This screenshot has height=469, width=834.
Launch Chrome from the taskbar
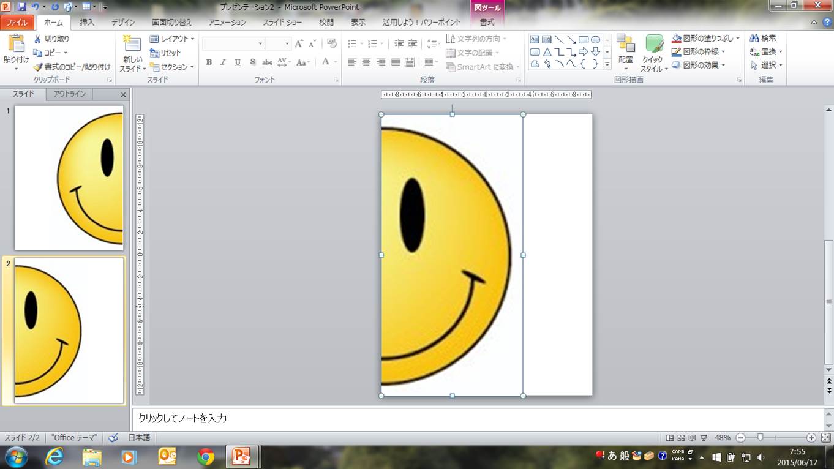206,457
